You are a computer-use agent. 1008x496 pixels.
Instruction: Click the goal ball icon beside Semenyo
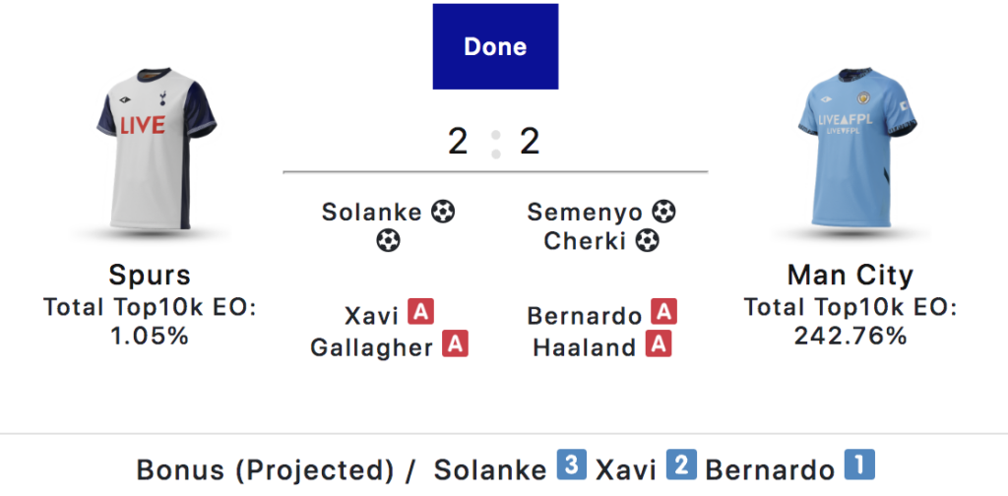coord(664,212)
